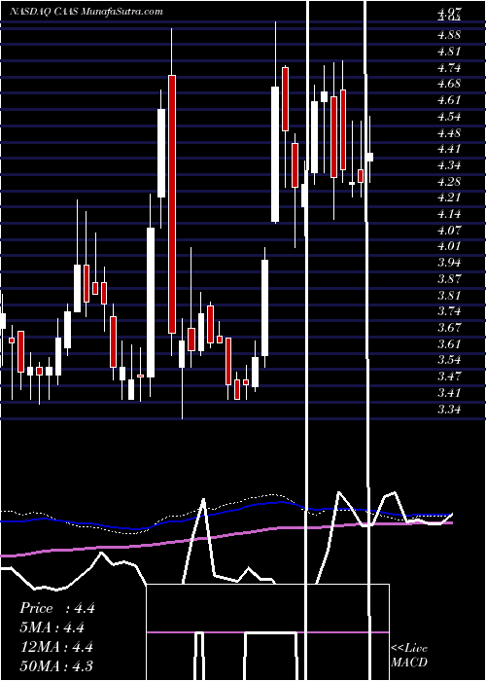
Task: Click the '12MA : 4.4' legend entry
Action: 56,647
